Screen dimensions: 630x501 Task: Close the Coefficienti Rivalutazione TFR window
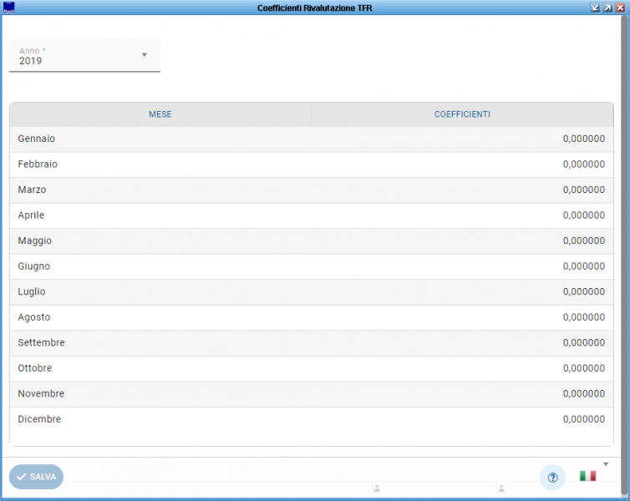click(620, 8)
